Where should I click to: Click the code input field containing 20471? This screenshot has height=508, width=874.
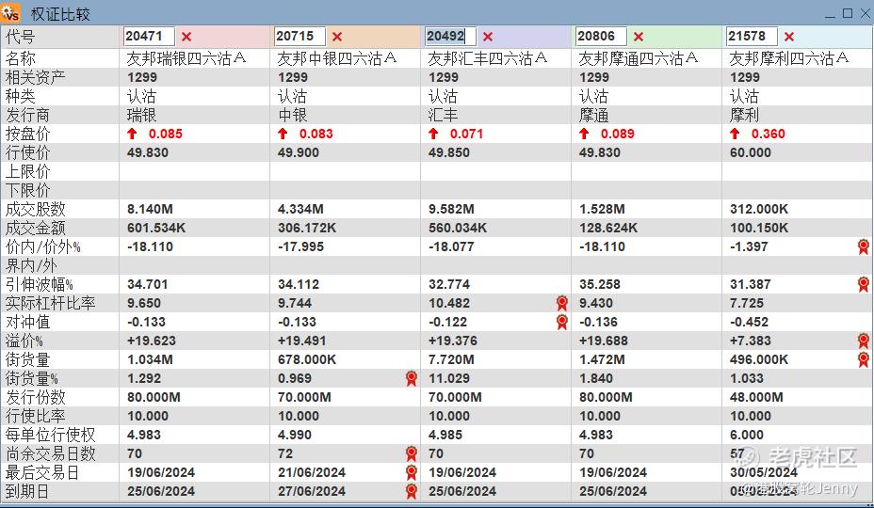click(x=149, y=36)
